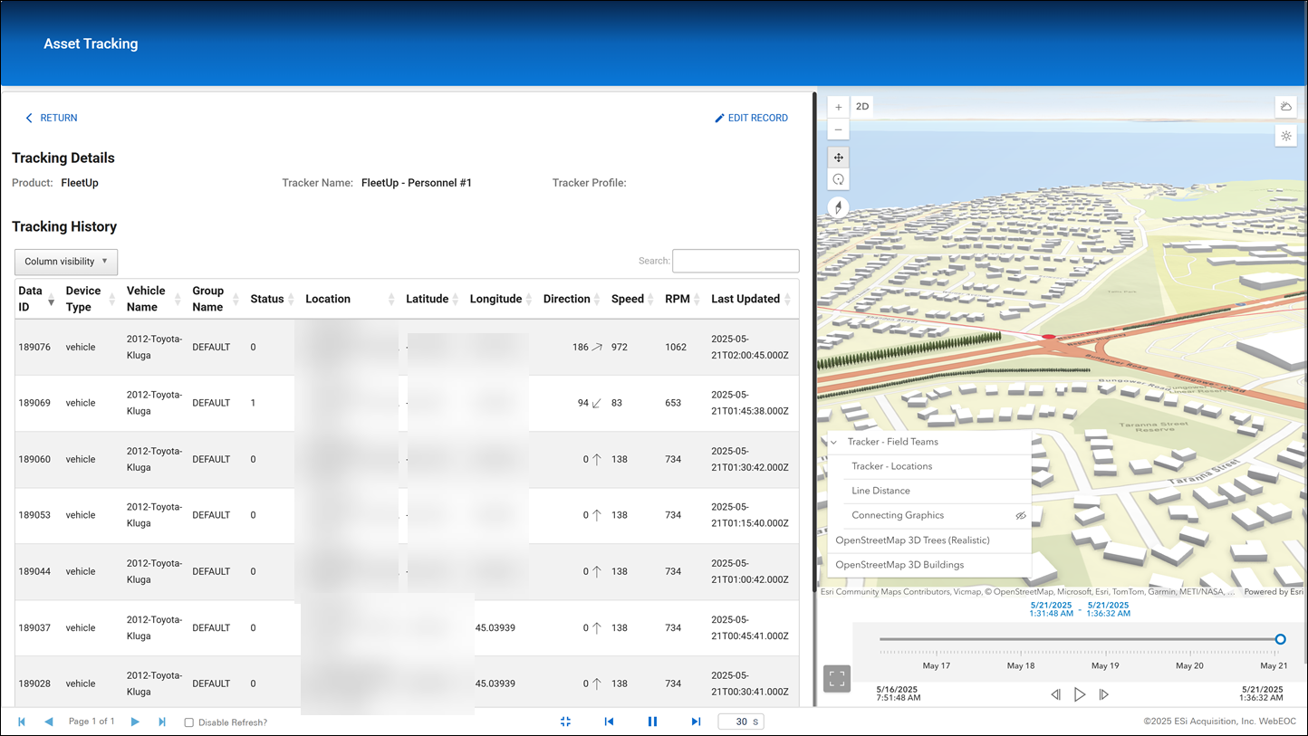Viewport: 1308px width, 736px height.
Task: Click the EDIT RECORD button
Action: click(751, 118)
